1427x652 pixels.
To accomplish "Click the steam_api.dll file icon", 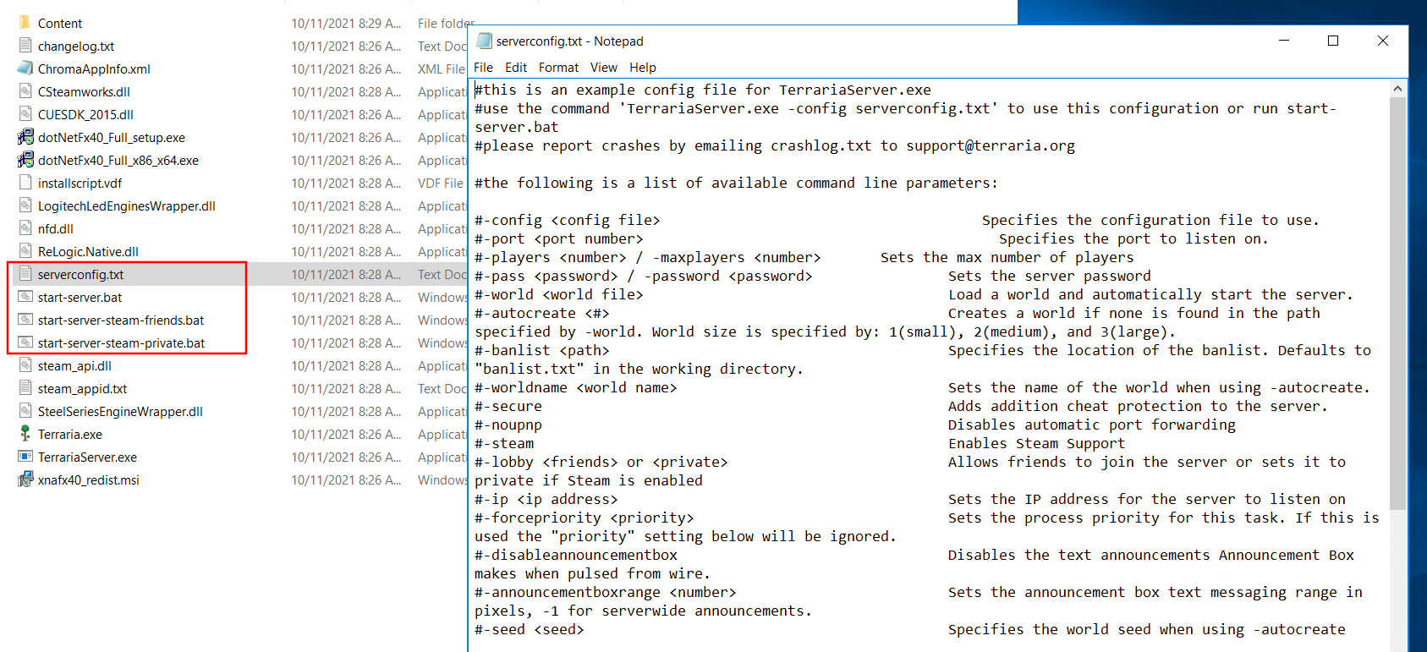I will (x=25, y=365).
